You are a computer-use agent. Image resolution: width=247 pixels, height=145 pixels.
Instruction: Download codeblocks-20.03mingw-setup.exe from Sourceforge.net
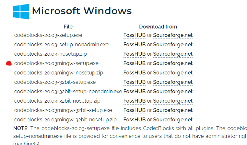[173, 63]
